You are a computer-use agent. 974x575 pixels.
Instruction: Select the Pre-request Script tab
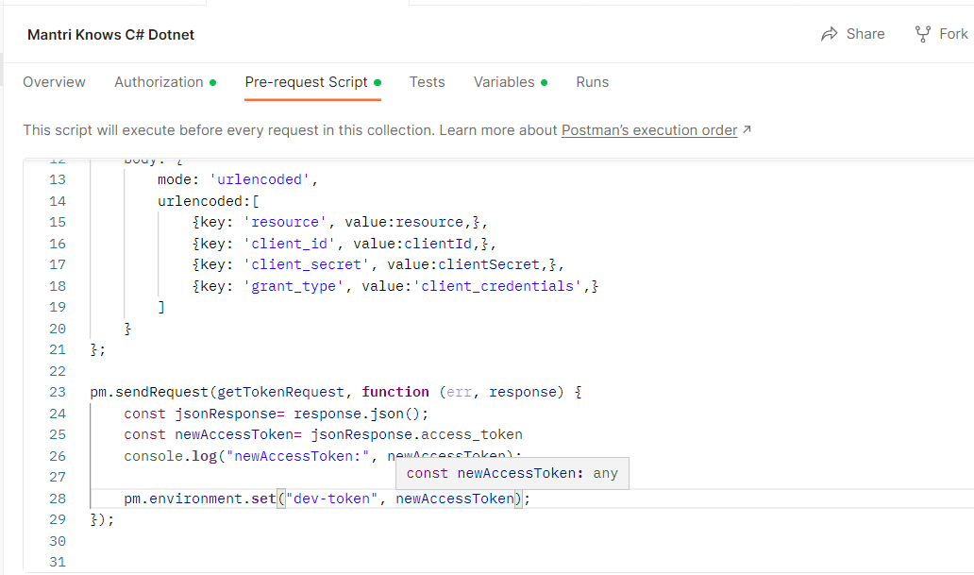pyautogui.click(x=305, y=82)
